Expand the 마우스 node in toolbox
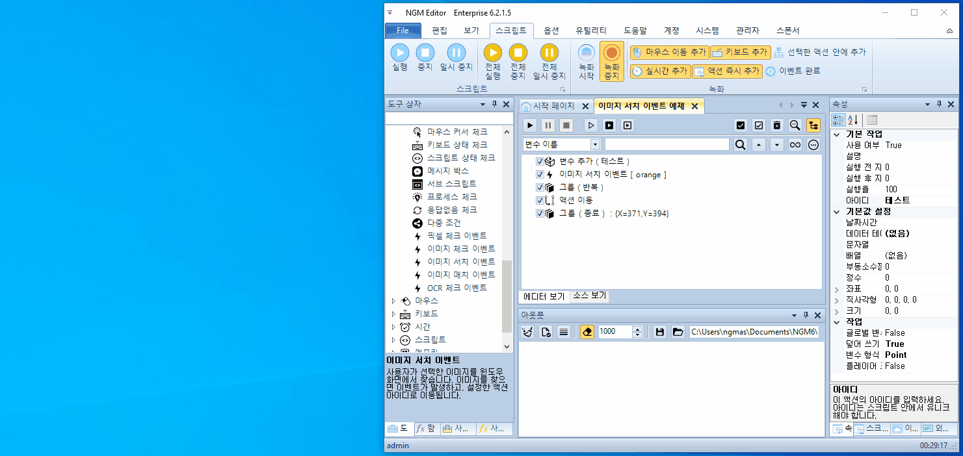This screenshot has width=963, height=456. (393, 301)
